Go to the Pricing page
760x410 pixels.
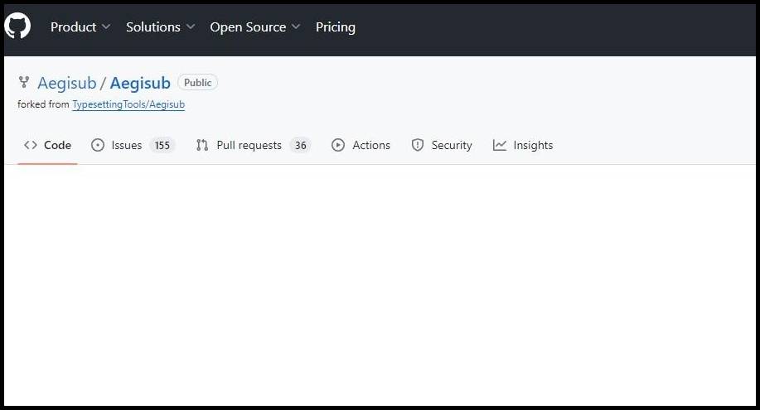click(x=335, y=27)
